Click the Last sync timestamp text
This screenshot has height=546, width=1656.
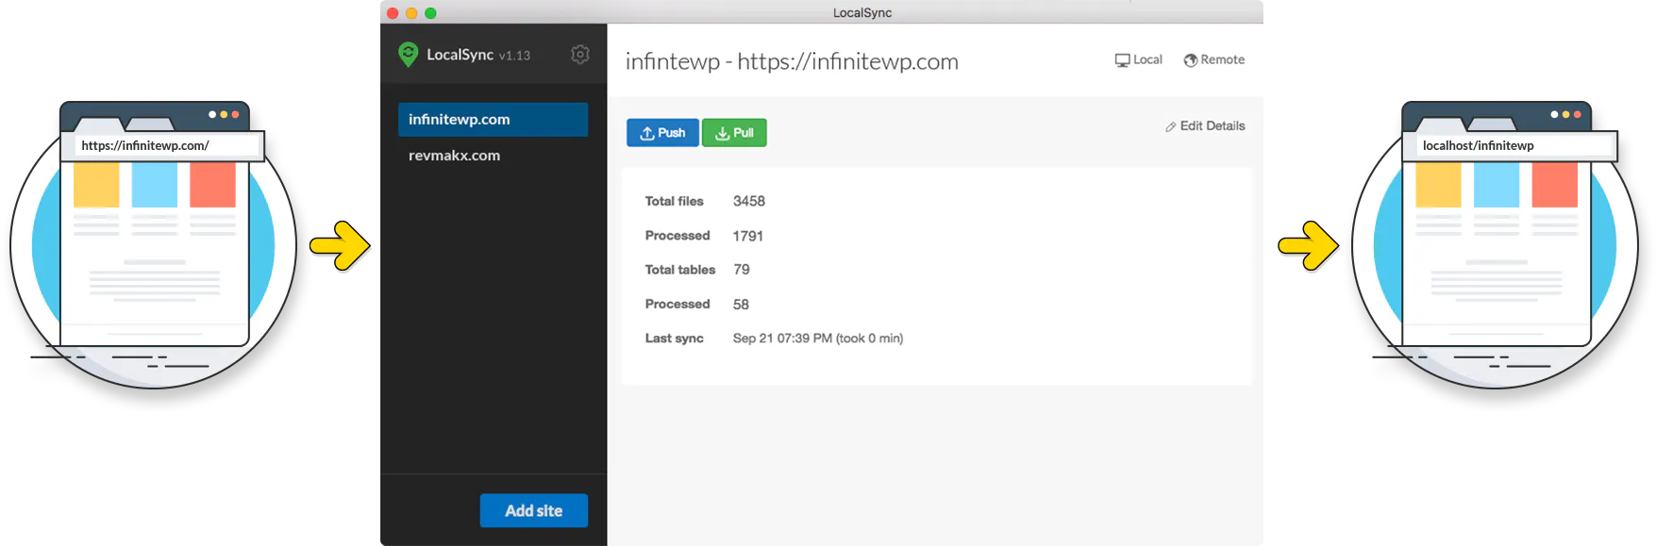coord(818,339)
